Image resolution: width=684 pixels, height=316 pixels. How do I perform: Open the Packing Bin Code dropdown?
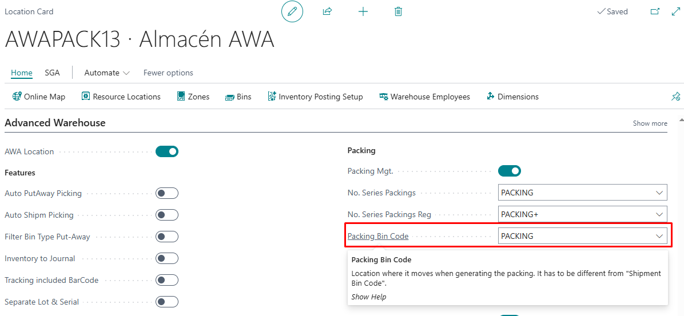(x=659, y=236)
